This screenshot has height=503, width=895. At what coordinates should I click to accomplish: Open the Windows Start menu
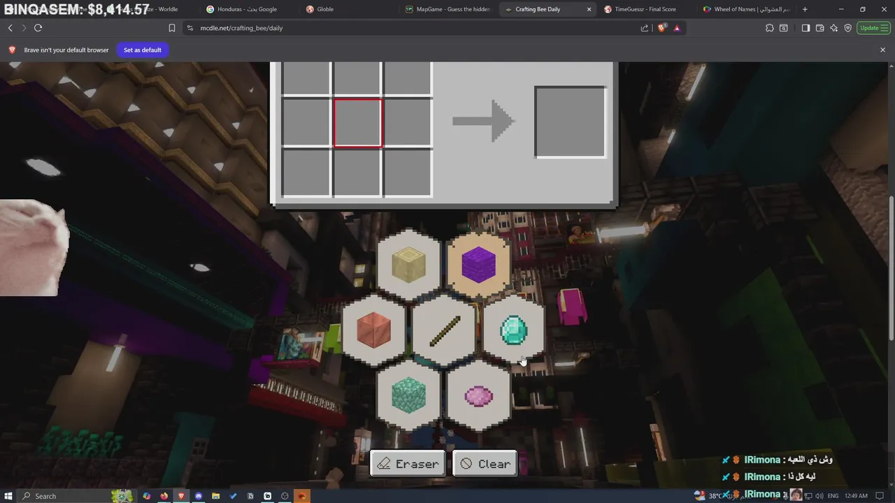(x=8, y=496)
